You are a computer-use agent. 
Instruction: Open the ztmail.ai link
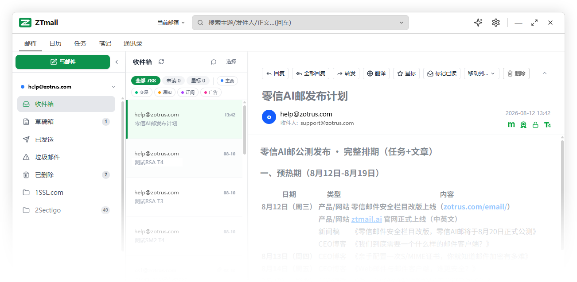[366, 219]
